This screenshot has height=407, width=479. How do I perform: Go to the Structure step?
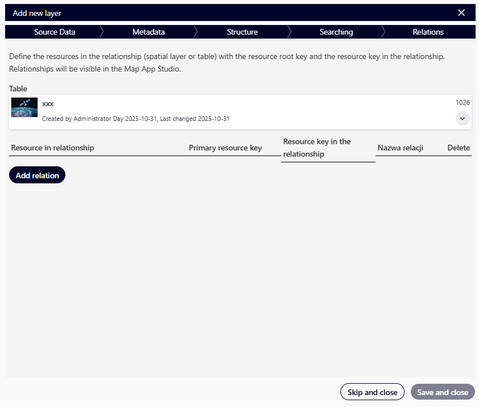[x=242, y=32]
